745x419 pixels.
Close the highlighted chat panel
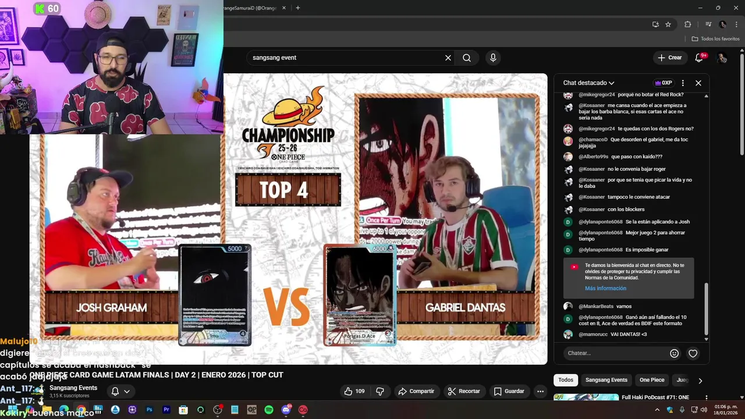pos(698,83)
